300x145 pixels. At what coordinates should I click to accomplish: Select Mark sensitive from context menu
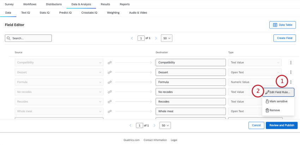pos(276,101)
